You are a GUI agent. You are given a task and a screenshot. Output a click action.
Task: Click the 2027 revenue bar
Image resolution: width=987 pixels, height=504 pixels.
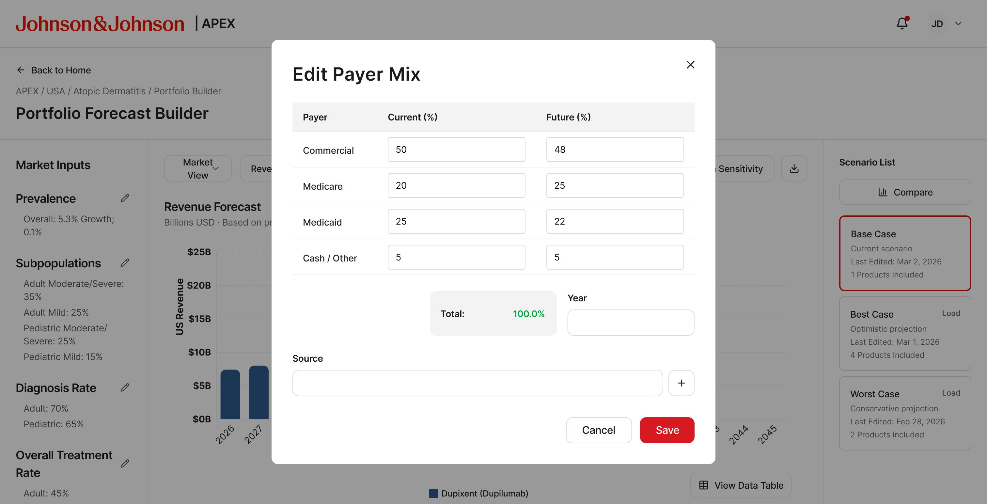pos(258,392)
